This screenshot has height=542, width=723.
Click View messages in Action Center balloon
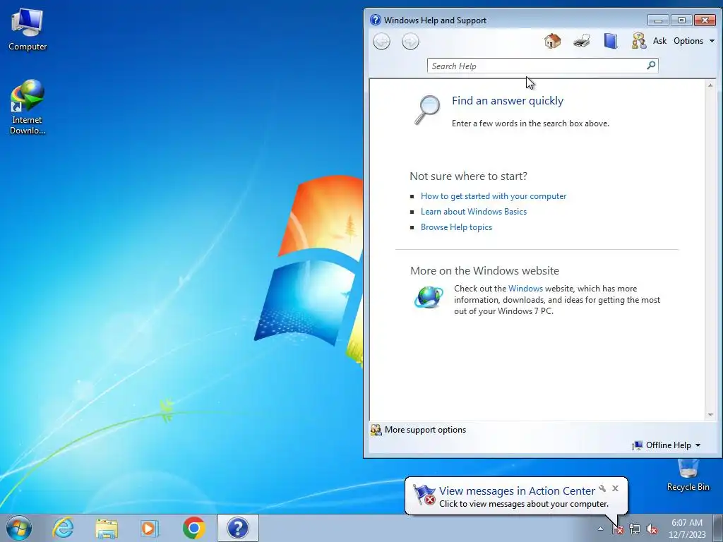click(517, 491)
